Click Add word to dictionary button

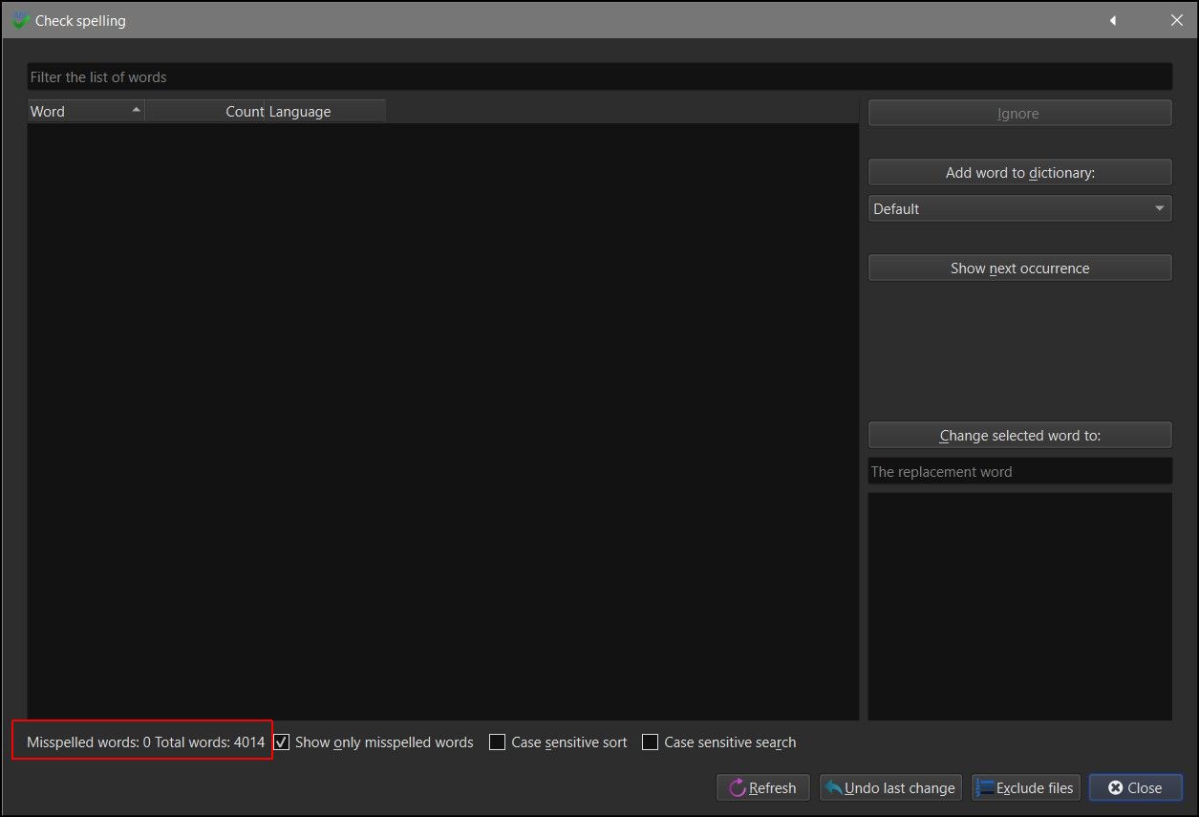pyautogui.click(x=1019, y=172)
